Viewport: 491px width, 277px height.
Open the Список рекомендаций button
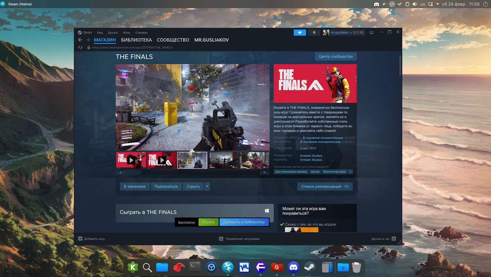pyautogui.click(x=325, y=186)
